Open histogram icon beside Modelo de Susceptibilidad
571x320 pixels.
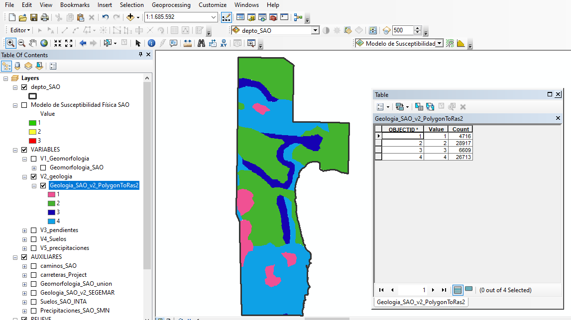[460, 43]
